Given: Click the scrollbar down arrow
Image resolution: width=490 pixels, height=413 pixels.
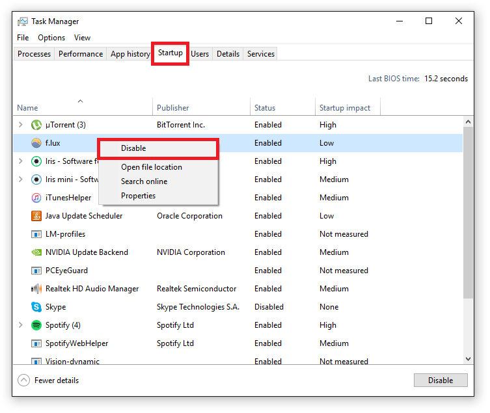Looking at the screenshot, I should (468, 359).
